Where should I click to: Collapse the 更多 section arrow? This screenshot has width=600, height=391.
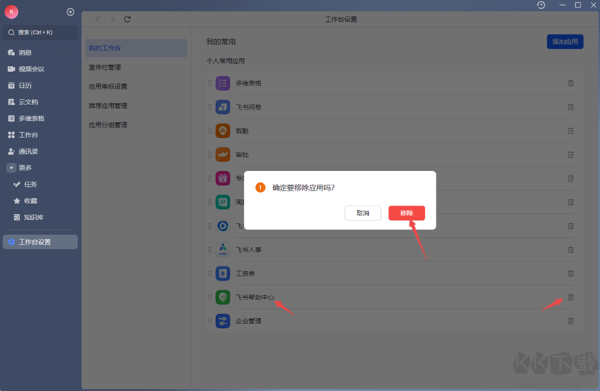(11, 168)
